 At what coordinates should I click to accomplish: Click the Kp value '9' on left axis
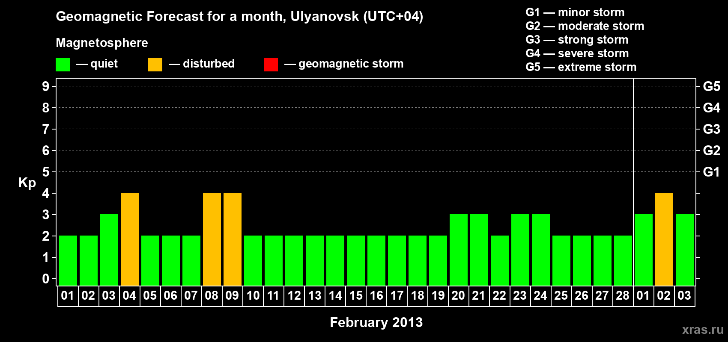46,86
